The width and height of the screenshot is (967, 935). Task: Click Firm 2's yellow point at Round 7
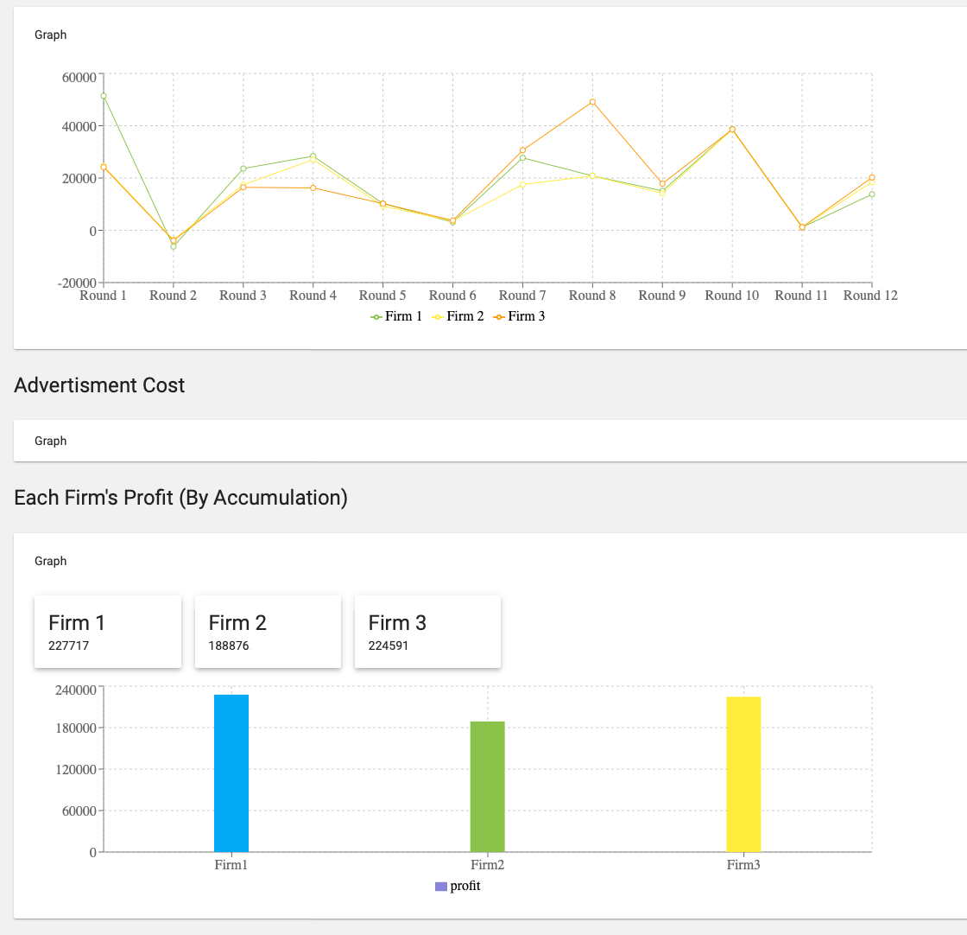[523, 185]
